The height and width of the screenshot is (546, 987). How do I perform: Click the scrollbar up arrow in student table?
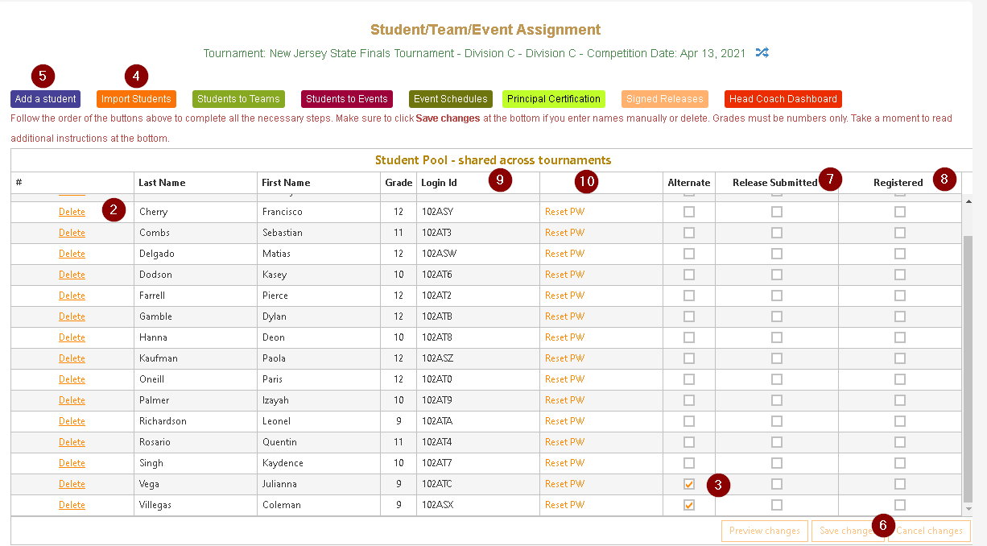(968, 201)
